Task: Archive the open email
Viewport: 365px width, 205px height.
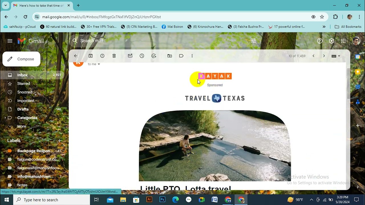Action: point(91,56)
